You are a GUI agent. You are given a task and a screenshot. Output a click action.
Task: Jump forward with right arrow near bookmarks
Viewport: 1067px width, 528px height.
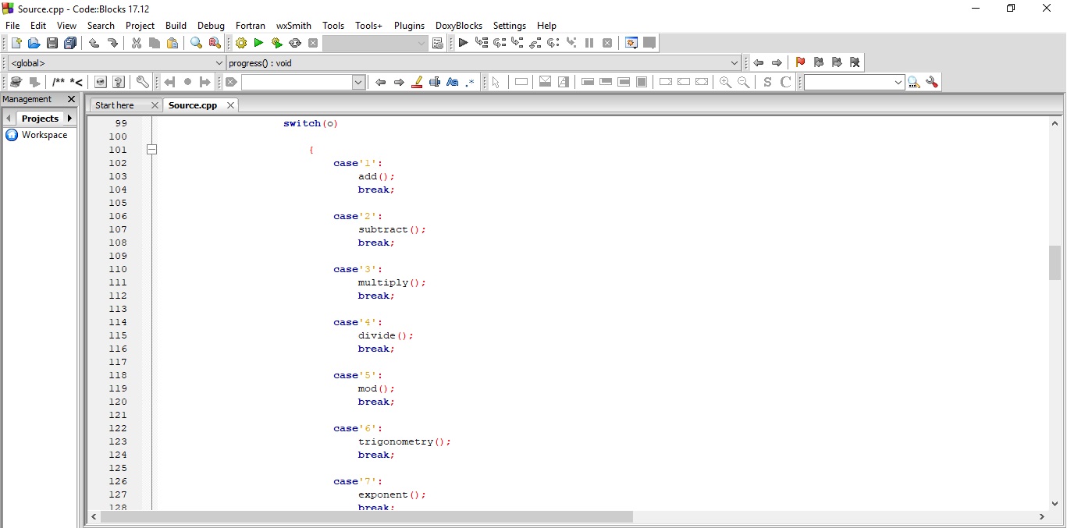point(777,62)
